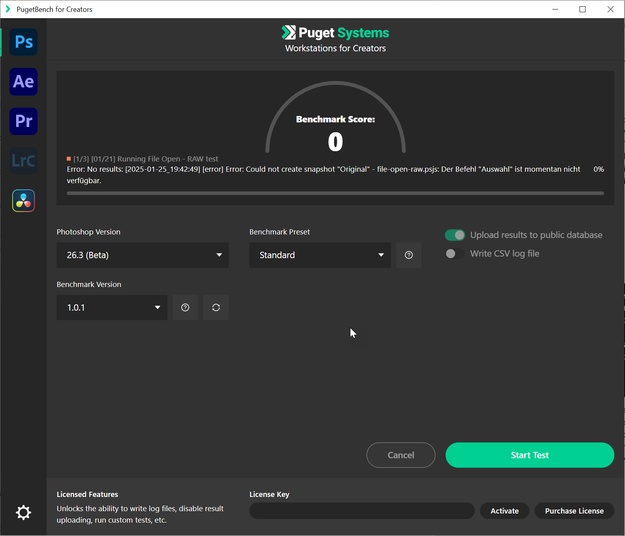Click the Puget Systems logo
The height and width of the screenshot is (536, 625).
click(x=335, y=33)
